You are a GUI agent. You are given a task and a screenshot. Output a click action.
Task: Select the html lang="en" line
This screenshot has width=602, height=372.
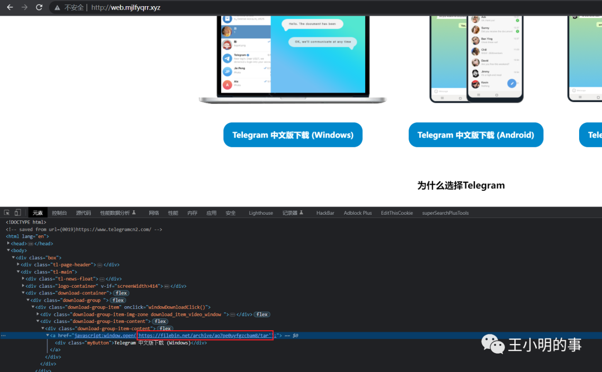pyautogui.click(x=27, y=236)
